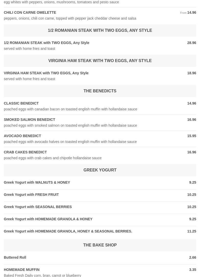Open the Chili Con Carne Omelette item
This screenshot has height=277, width=200.
pyautogui.click(x=30, y=12)
